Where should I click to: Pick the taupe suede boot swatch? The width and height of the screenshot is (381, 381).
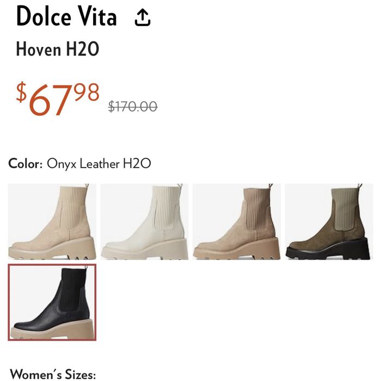click(x=237, y=222)
